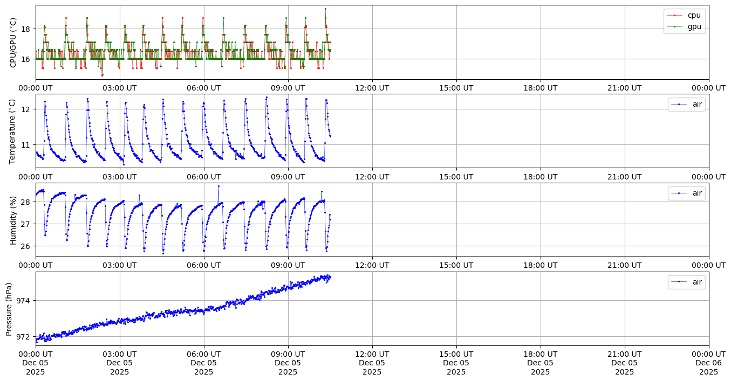The image size is (731, 381).
Task: Click the Temperature (°C) y-axis label
Action: [x=13, y=131]
